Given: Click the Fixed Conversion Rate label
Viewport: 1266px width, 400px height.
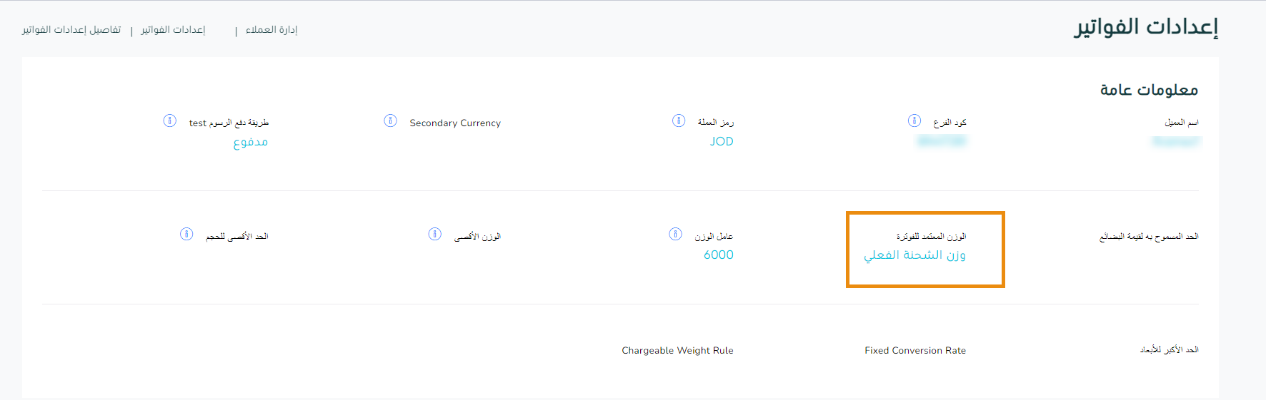Looking at the screenshot, I should click(x=915, y=350).
